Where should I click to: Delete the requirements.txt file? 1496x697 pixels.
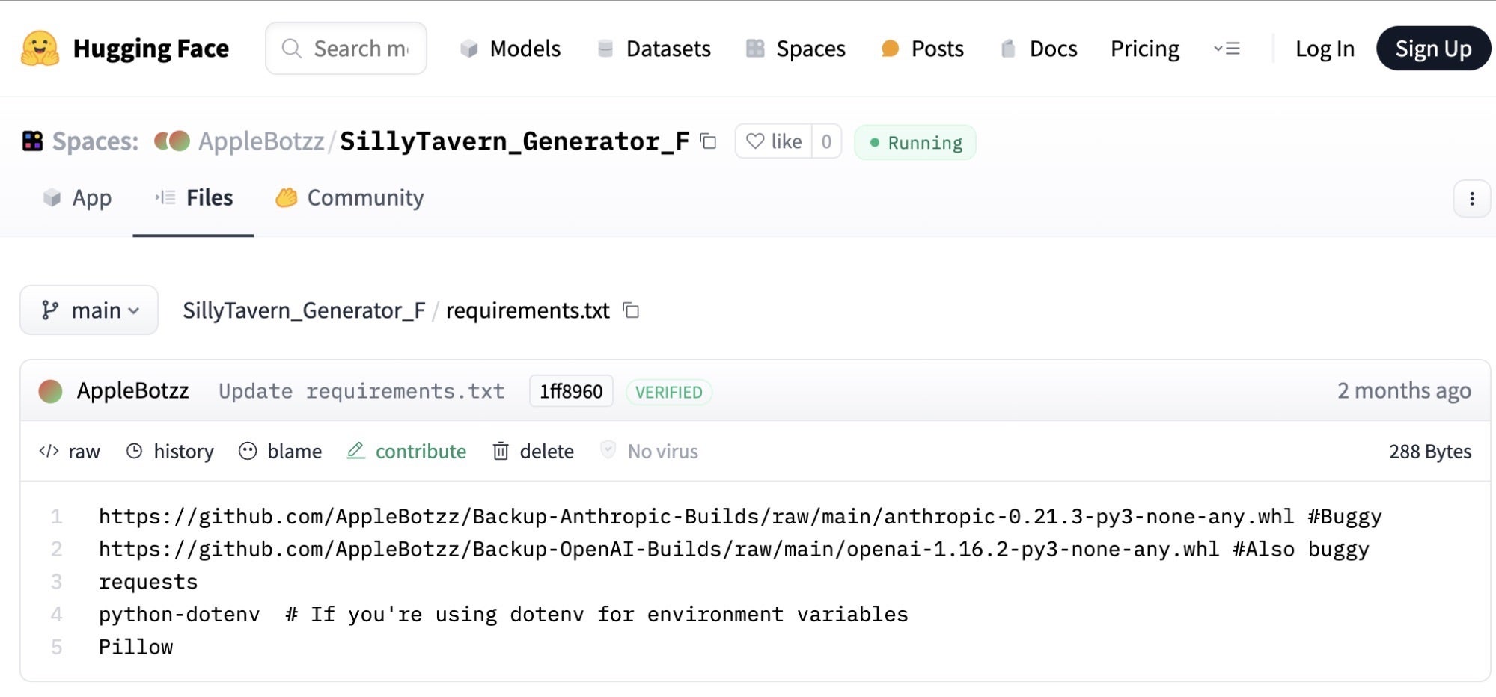coord(533,452)
